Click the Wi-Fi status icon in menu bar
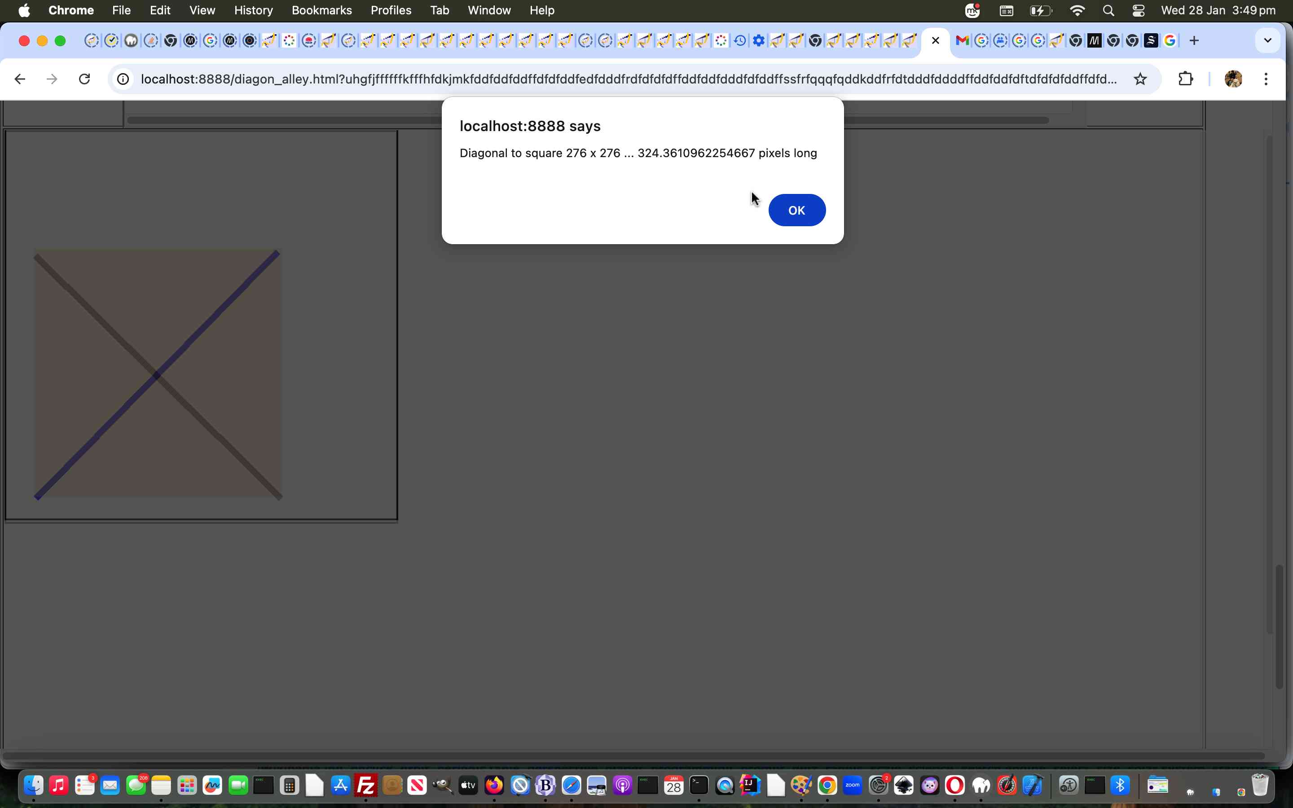Image resolution: width=1293 pixels, height=808 pixels. point(1077,10)
